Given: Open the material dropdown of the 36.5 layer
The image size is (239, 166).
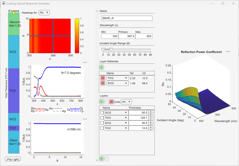Looking at the screenshot, I should point(116,123).
